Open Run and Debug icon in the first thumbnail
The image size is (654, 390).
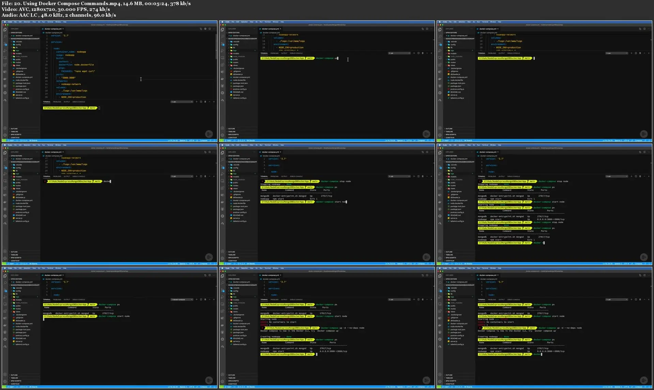pyautogui.click(x=5, y=50)
